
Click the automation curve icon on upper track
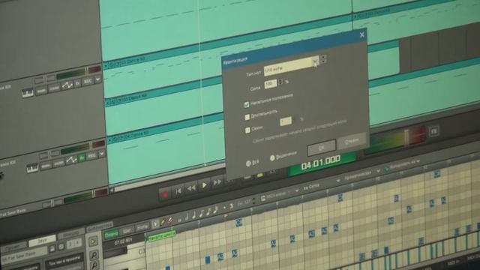[x=67, y=85]
